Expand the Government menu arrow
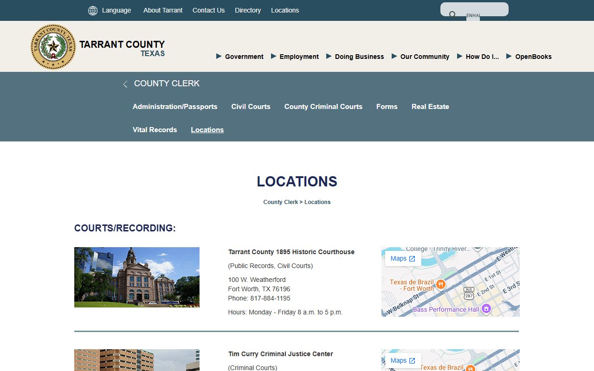This screenshot has height=371, width=594. click(219, 56)
